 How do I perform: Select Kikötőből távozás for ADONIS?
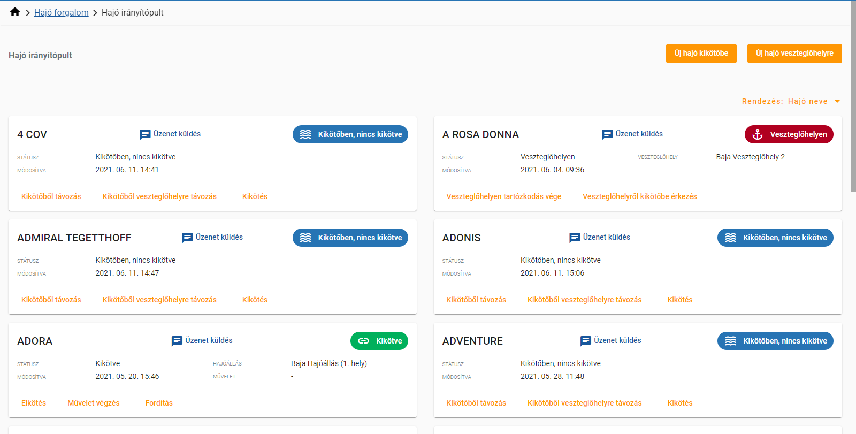click(x=476, y=300)
